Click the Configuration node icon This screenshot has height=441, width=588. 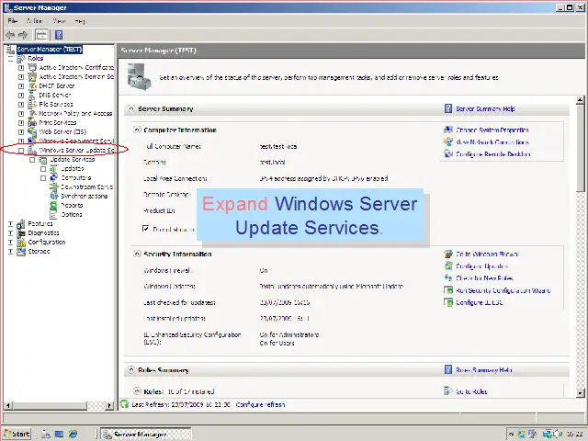click(21, 243)
